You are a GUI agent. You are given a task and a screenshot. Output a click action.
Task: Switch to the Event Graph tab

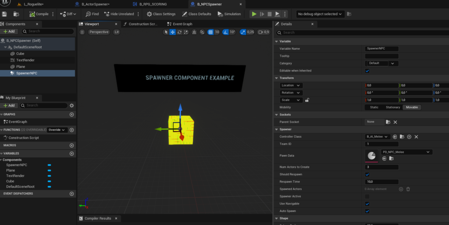click(x=182, y=24)
